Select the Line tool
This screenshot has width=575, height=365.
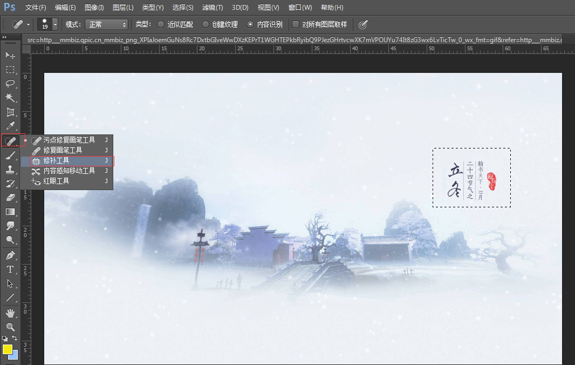[x=10, y=298]
